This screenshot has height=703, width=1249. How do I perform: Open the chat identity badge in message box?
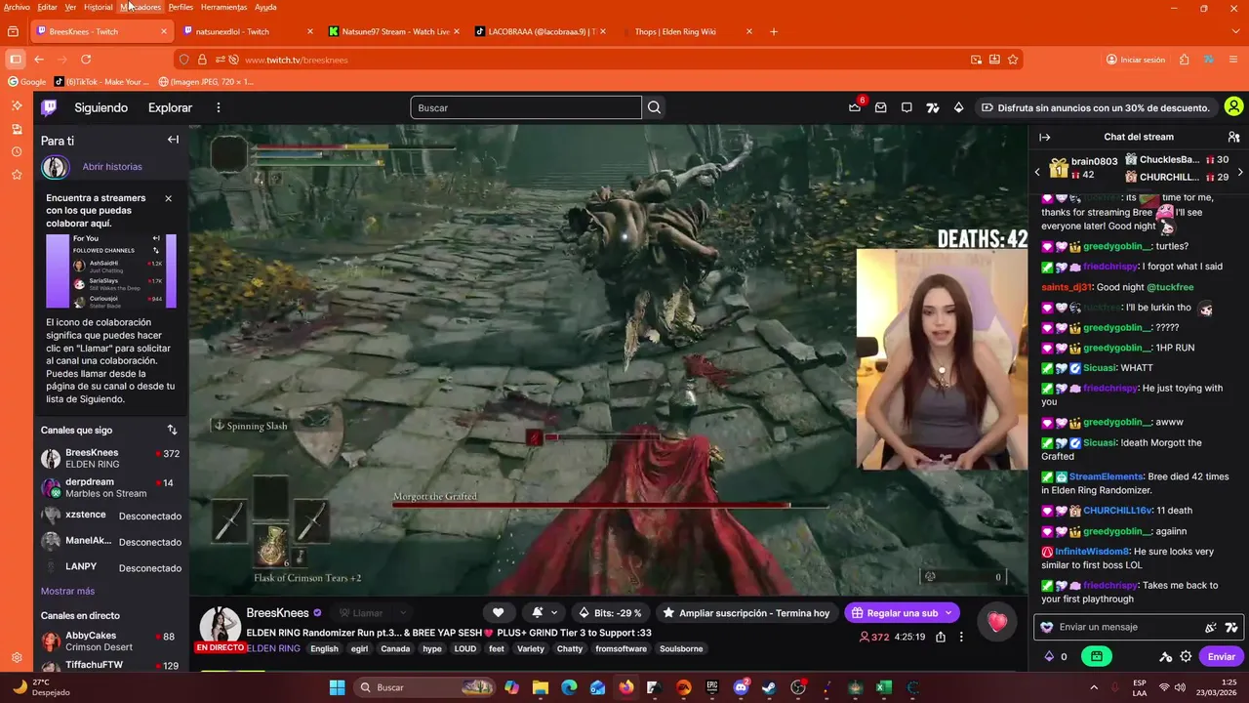[1047, 627]
